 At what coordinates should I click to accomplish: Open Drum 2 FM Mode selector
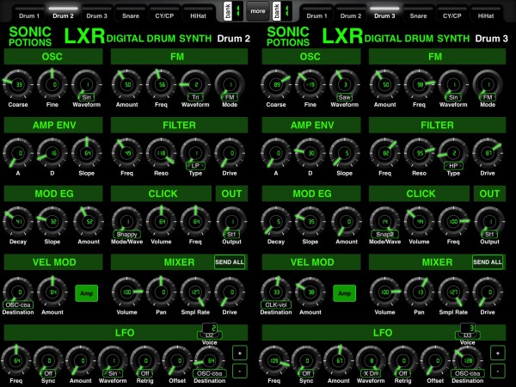click(230, 97)
